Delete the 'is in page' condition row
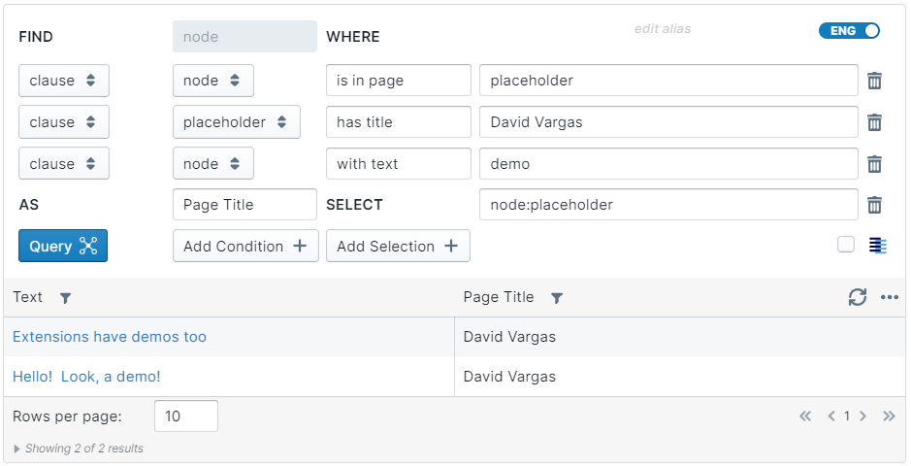This screenshot has width=911, height=466. (874, 81)
